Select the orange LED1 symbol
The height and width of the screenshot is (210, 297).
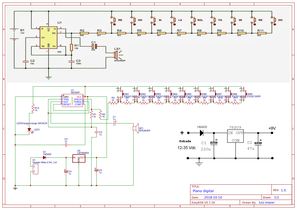pyautogui.click(x=30, y=130)
